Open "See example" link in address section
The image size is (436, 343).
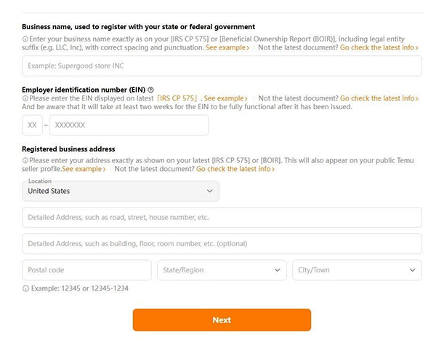point(84,169)
